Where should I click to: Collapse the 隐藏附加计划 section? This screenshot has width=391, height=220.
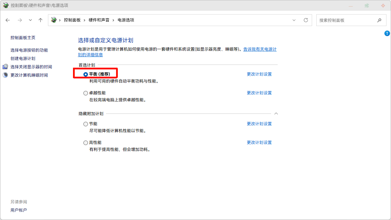[276, 113]
